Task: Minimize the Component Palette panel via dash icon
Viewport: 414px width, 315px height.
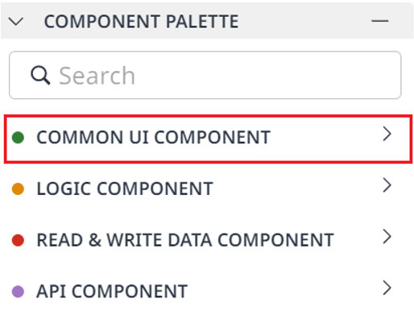Action: (x=379, y=21)
